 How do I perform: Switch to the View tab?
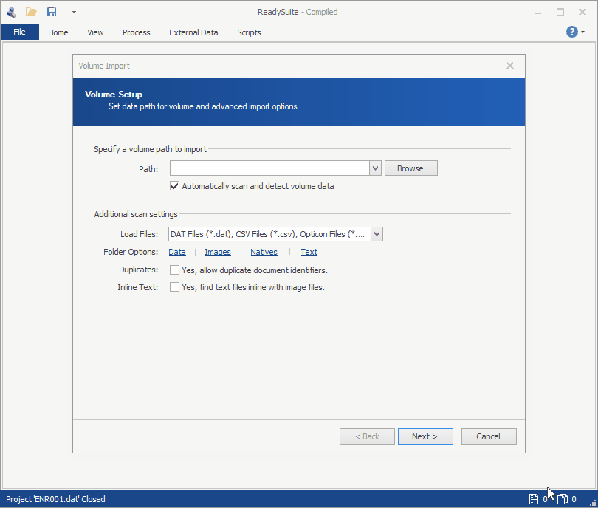[95, 32]
